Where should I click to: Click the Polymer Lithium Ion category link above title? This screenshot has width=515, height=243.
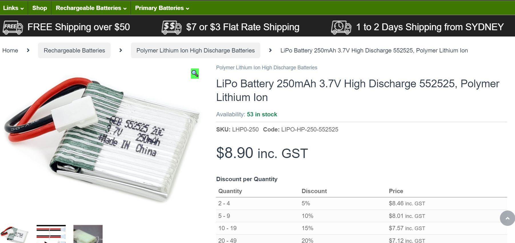pos(266,68)
